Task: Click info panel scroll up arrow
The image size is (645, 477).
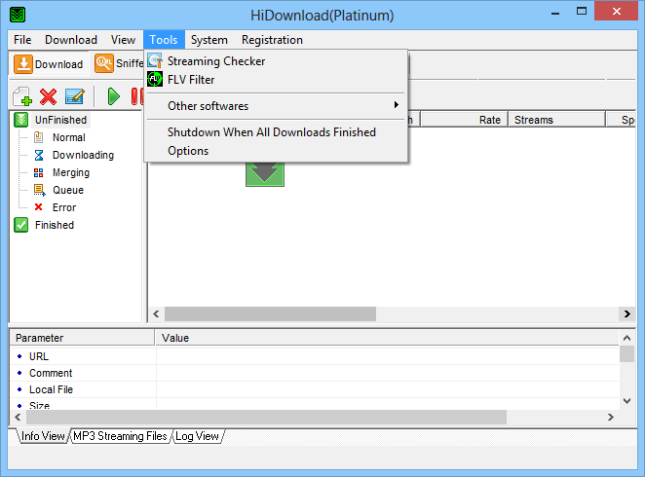Action: 626,338
